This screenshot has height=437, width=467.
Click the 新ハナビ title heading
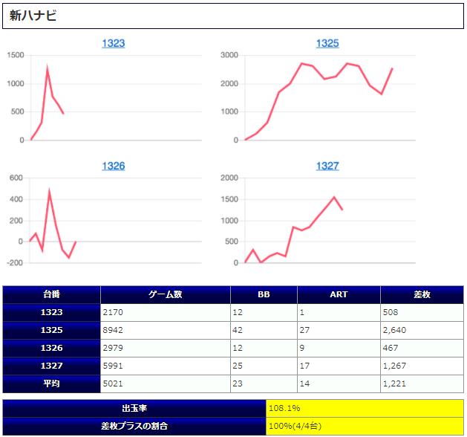(33, 16)
